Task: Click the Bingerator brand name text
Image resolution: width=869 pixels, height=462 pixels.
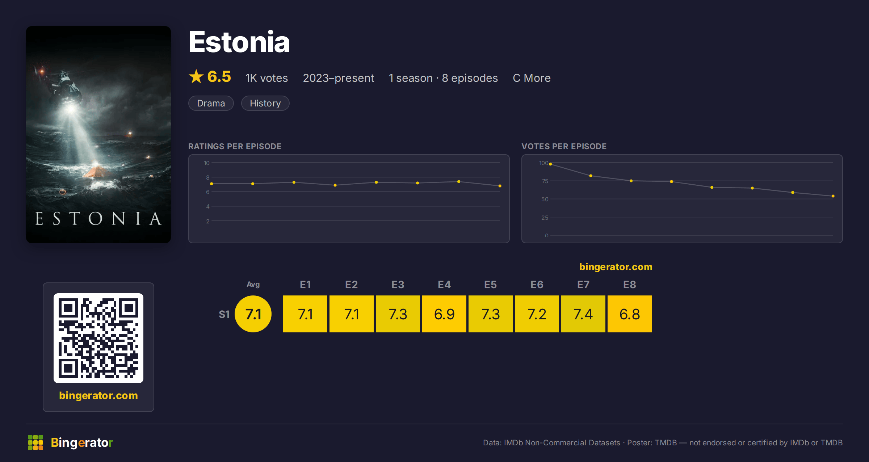Action: click(x=82, y=442)
